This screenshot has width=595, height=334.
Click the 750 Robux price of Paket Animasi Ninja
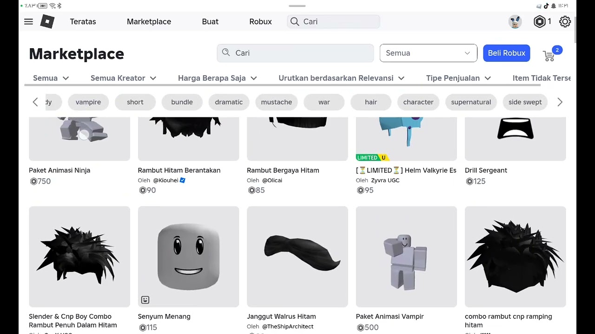pyautogui.click(x=40, y=181)
